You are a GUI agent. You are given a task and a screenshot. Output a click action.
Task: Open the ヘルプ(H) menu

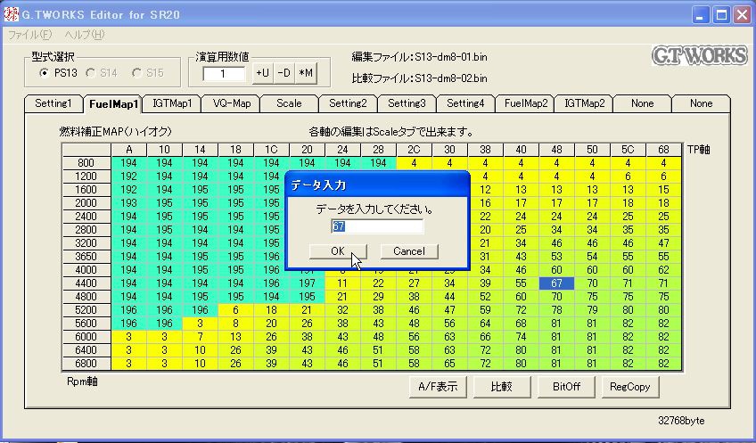click(x=85, y=35)
